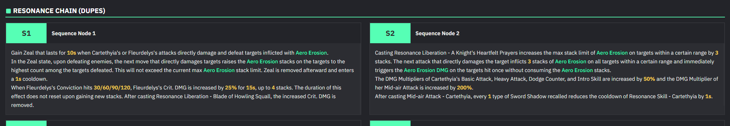Click the Sequence Node 1 title
The width and height of the screenshot is (730, 126).
tap(74, 33)
